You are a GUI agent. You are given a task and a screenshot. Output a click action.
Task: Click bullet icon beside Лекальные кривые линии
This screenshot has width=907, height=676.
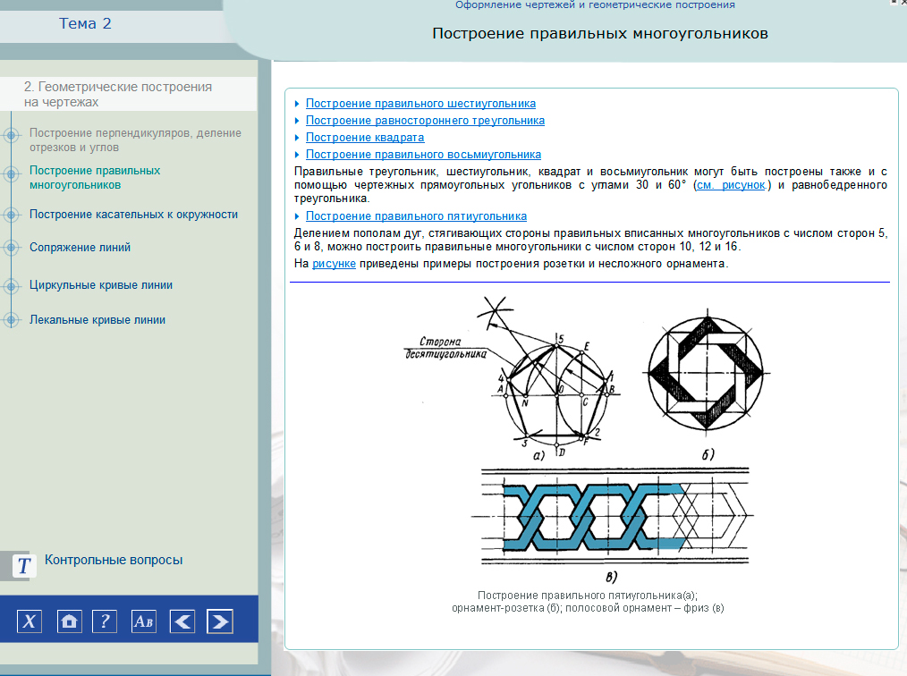pos(11,319)
